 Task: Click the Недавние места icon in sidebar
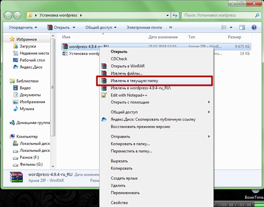tap(15, 53)
